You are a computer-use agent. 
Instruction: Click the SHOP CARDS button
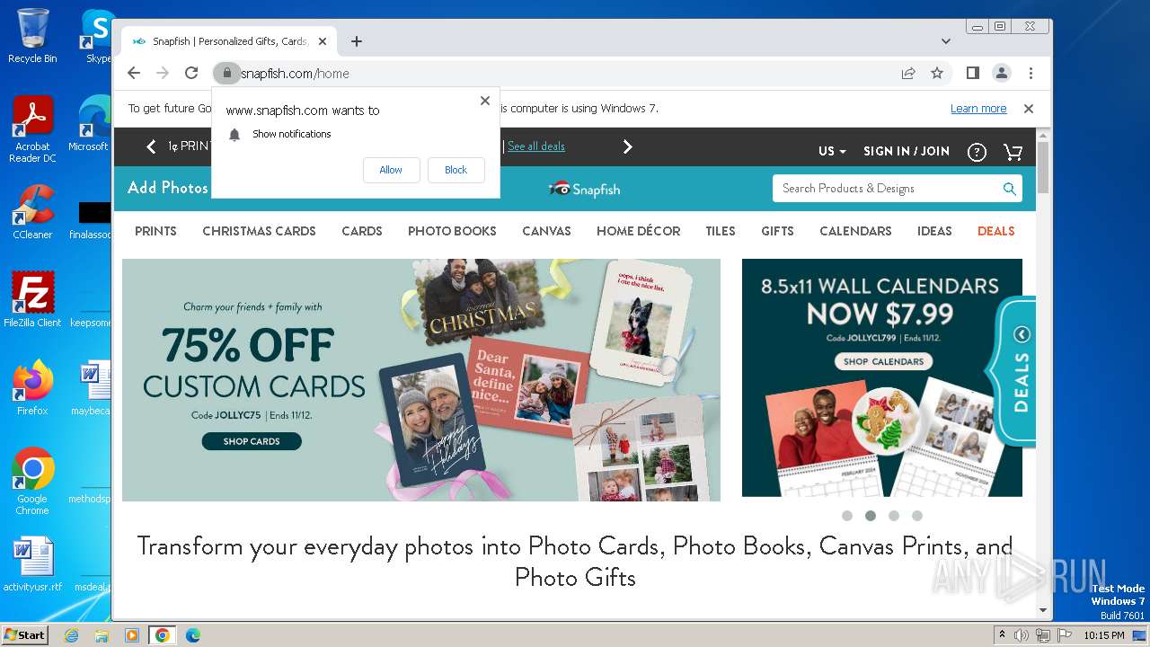[252, 441]
